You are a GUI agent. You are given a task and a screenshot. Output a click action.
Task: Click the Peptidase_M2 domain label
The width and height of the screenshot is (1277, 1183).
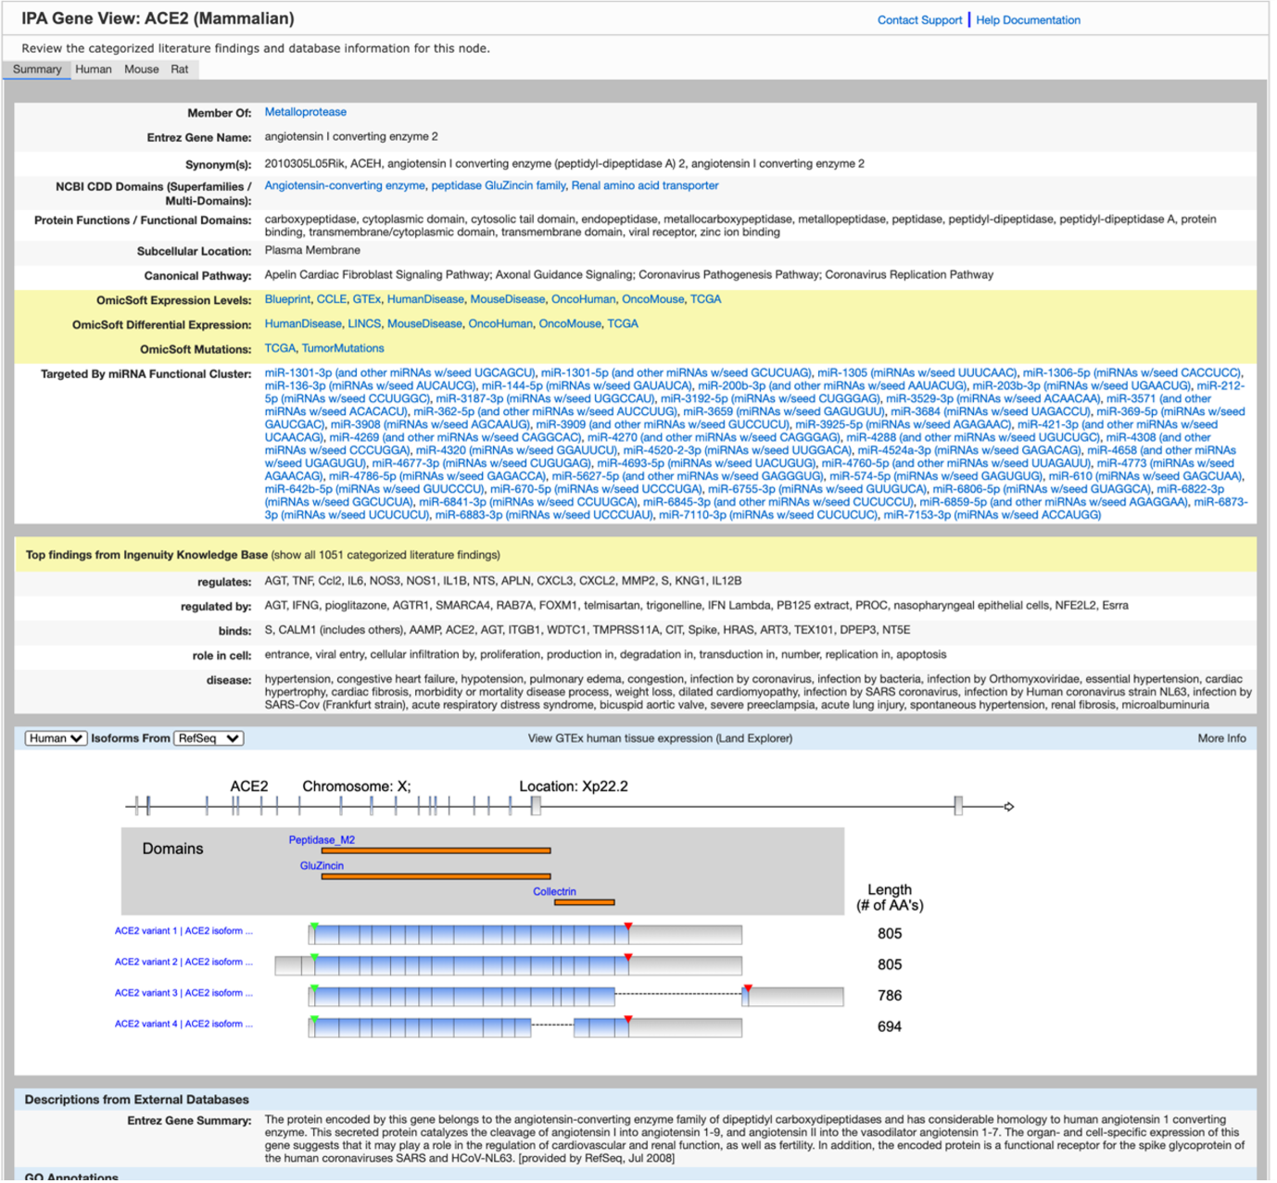[x=322, y=840]
